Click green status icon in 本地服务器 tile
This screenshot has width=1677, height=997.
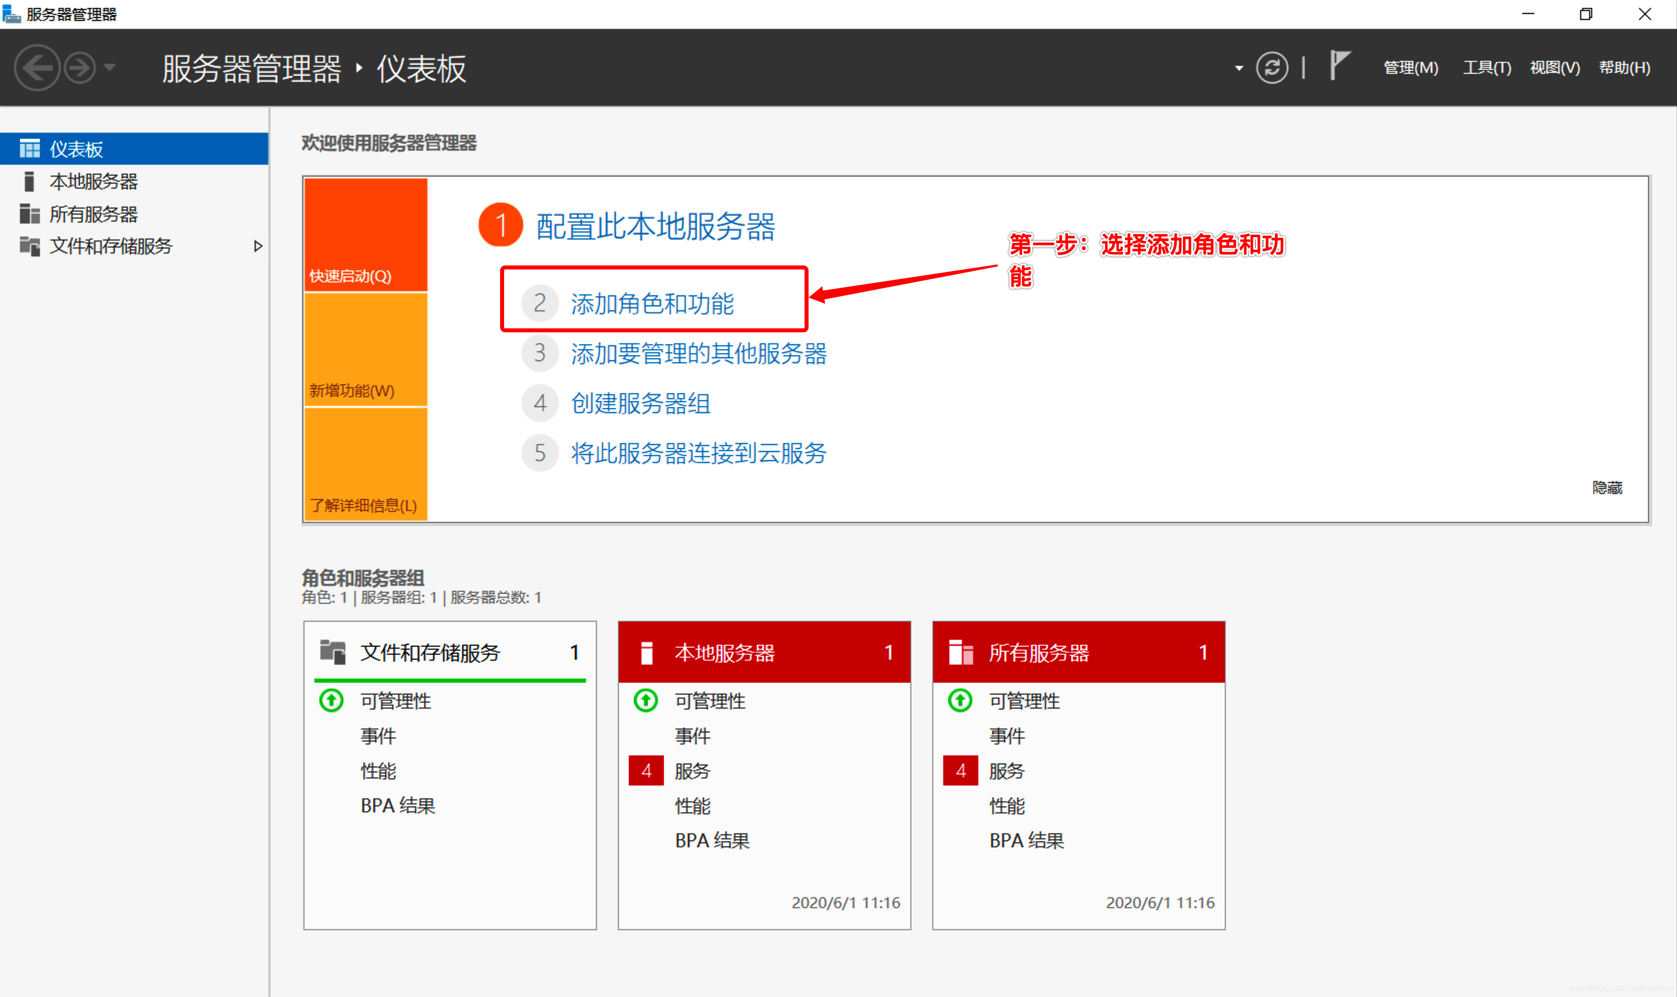646,701
